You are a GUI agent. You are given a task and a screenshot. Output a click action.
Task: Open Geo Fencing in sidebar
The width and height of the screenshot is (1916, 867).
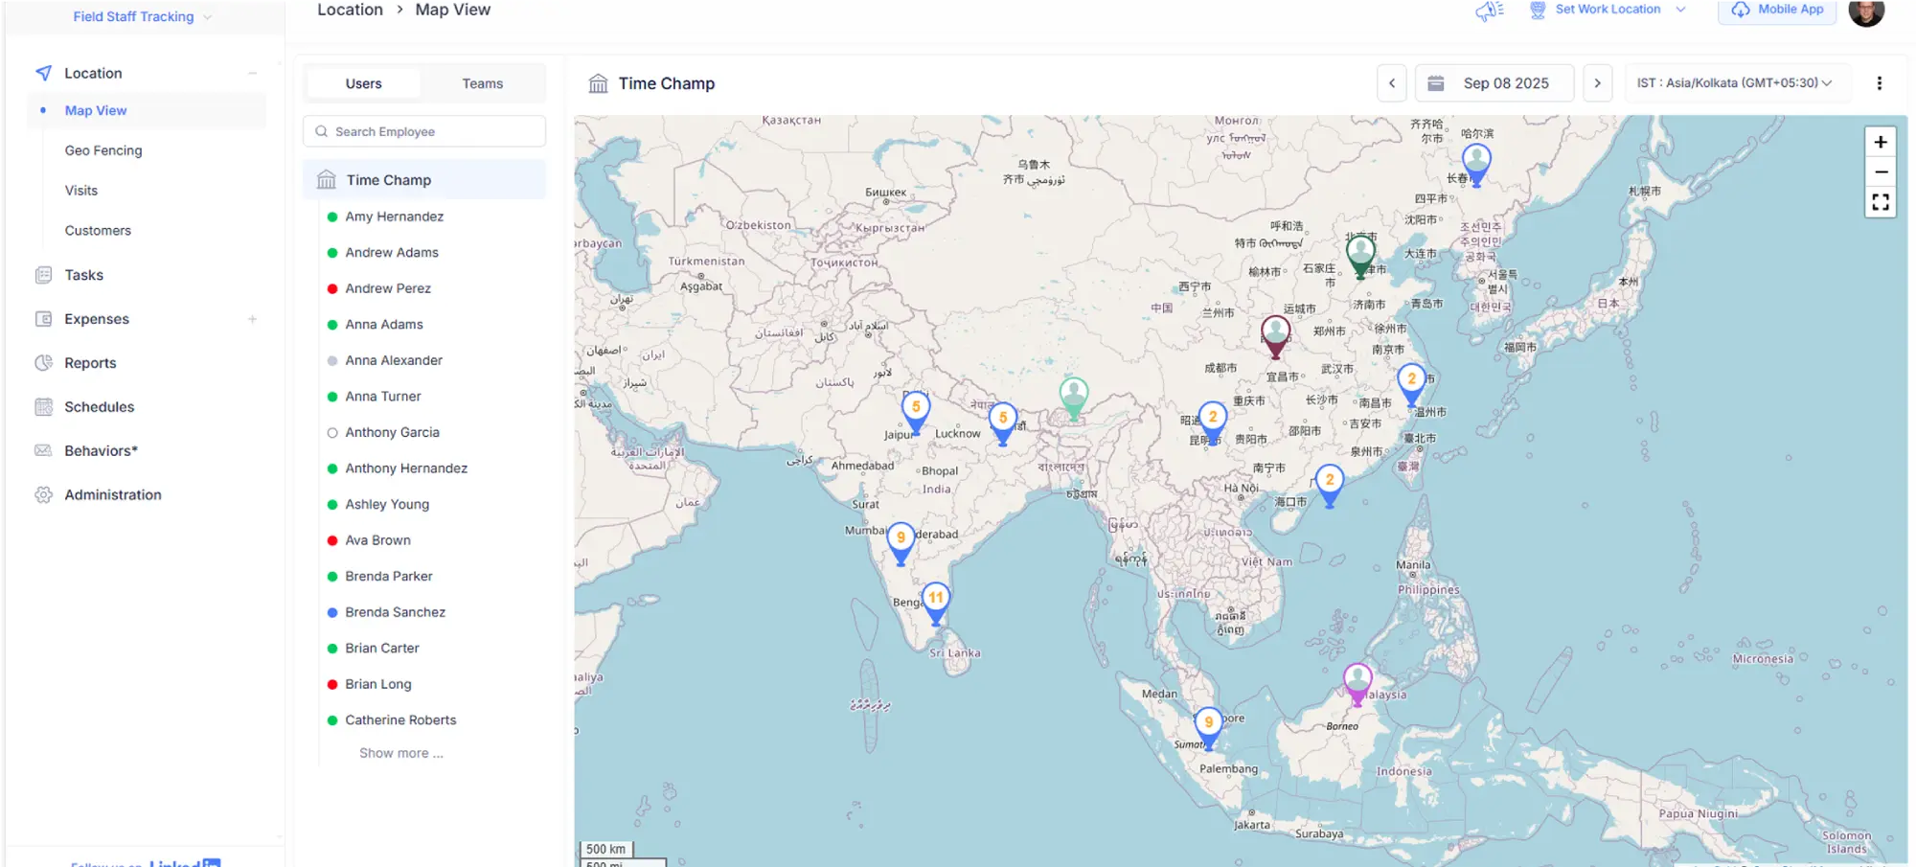tap(103, 150)
